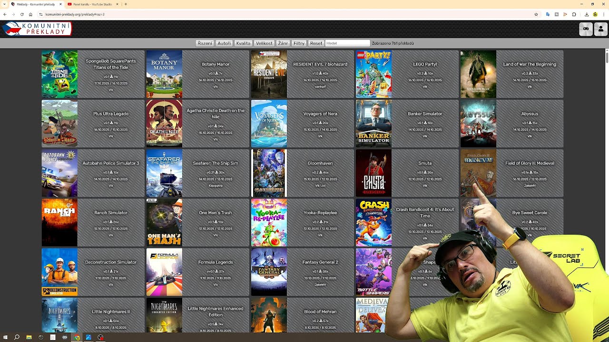The image size is (609, 342).
Task: Click the title 'Plus Ultra Legado'
Action: pyautogui.click(x=111, y=114)
